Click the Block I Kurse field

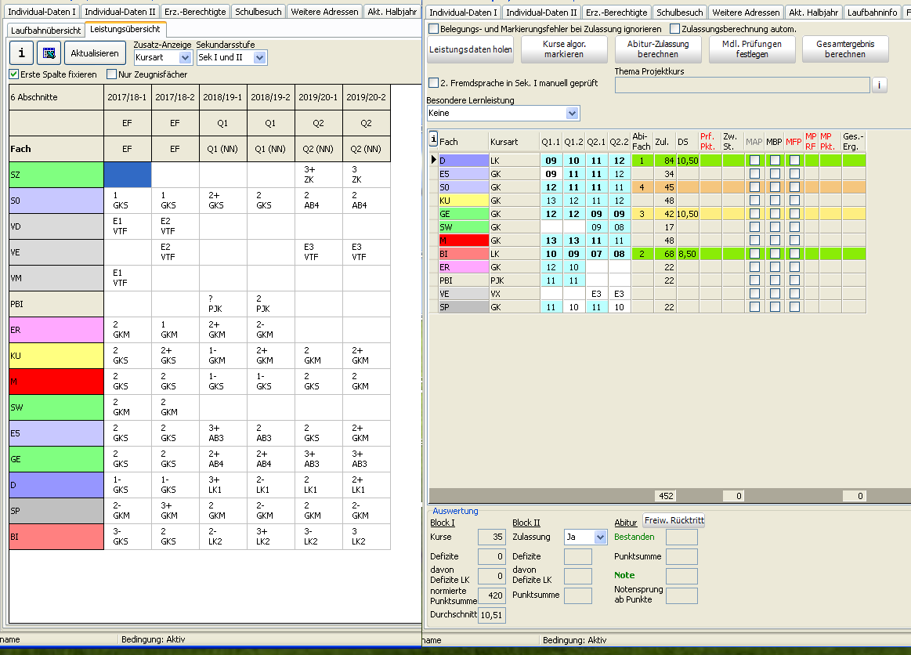(491, 537)
